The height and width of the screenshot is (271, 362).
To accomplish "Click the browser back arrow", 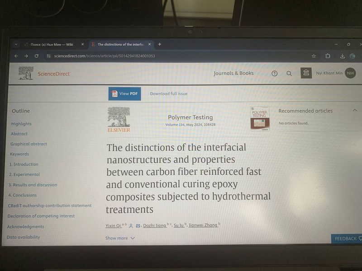I will pos(16,56).
